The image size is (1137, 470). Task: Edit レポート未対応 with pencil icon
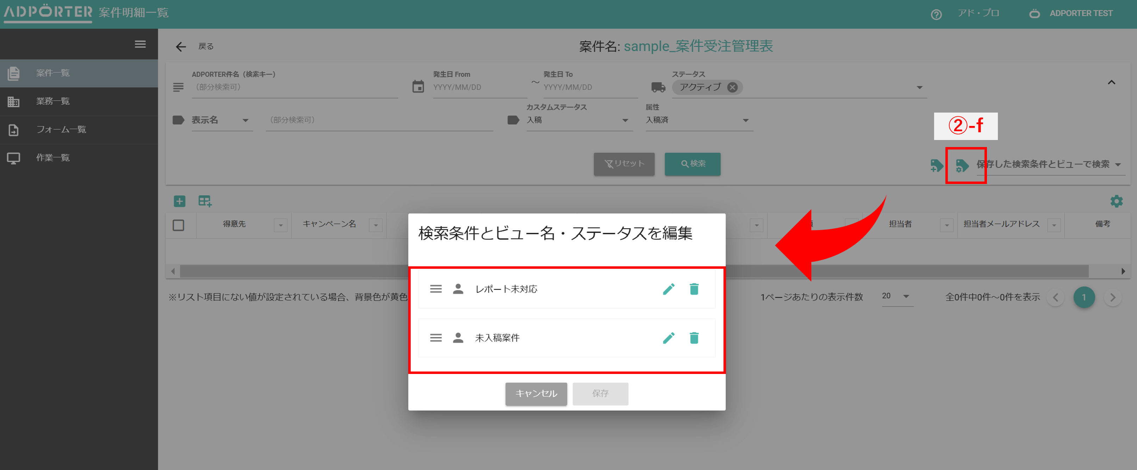(x=669, y=289)
